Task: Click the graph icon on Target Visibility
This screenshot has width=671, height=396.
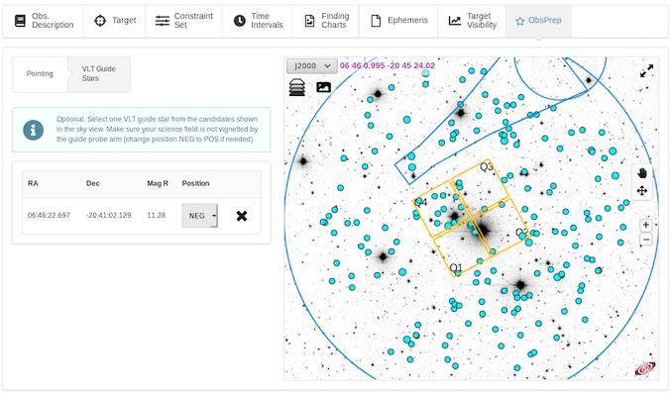Action: (455, 21)
